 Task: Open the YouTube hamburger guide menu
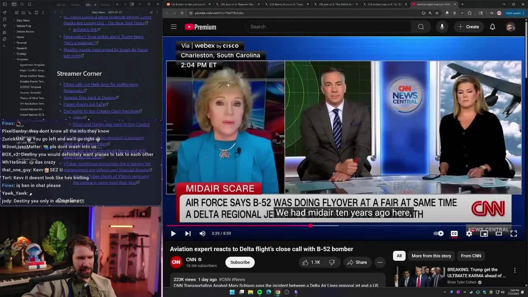pos(174,27)
